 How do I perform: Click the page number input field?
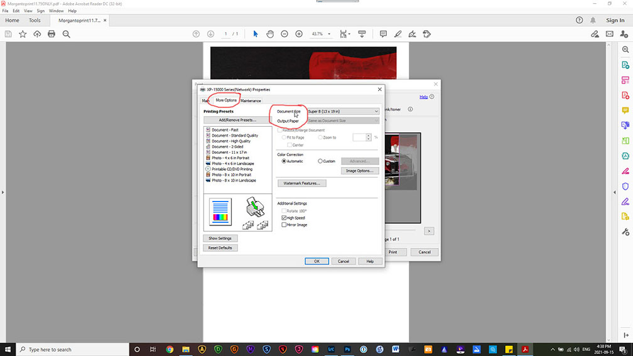(225, 34)
